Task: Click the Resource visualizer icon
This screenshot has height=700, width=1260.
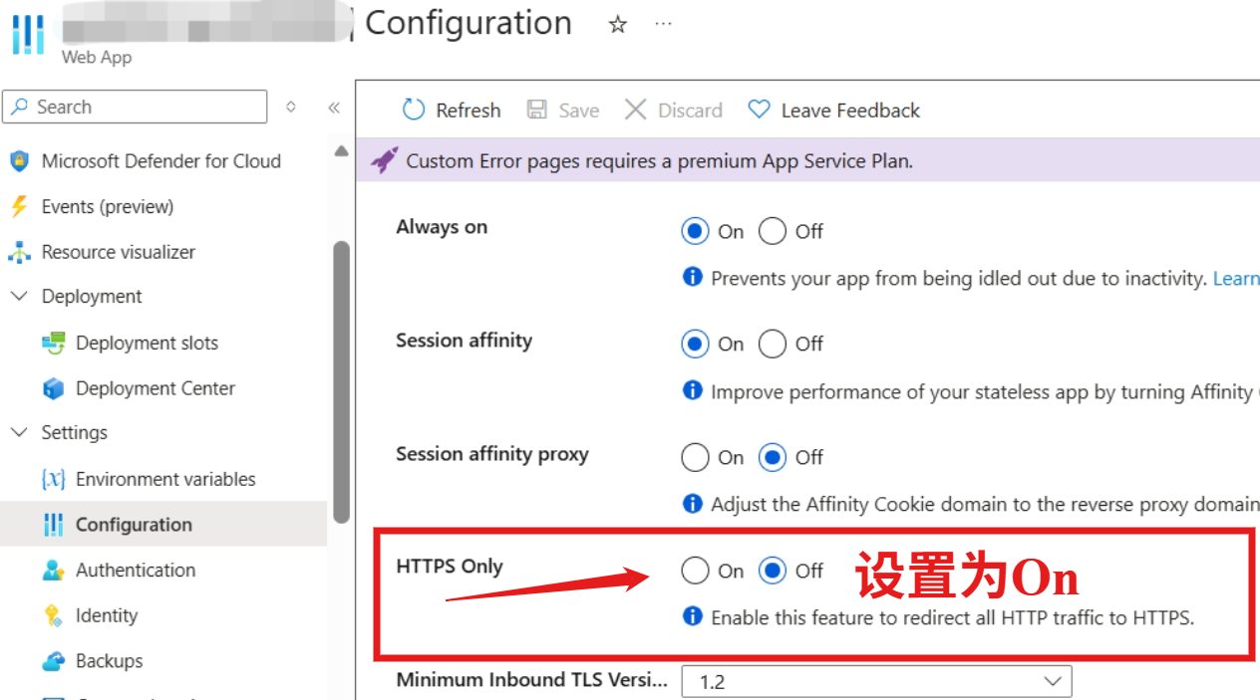Action: pyautogui.click(x=19, y=252)
